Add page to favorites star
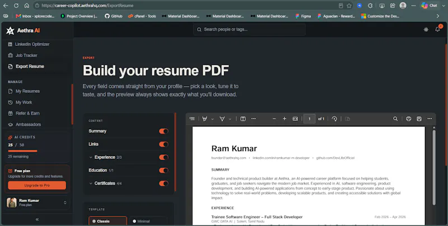The width and height of the screenshot is (448, 226). 349,6
